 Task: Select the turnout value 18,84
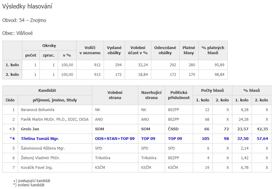click(x=143, y=75)
